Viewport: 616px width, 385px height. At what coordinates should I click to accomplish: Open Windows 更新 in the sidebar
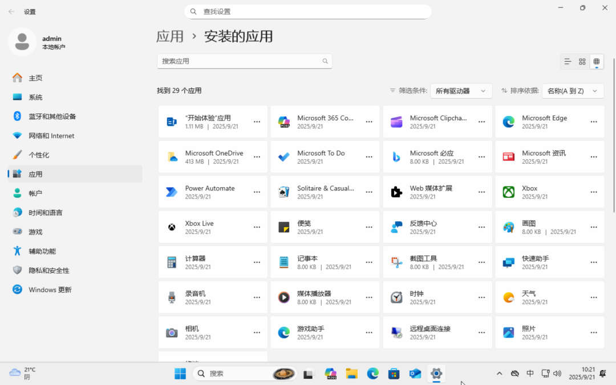pyautogui.click(x=50, y=290)
